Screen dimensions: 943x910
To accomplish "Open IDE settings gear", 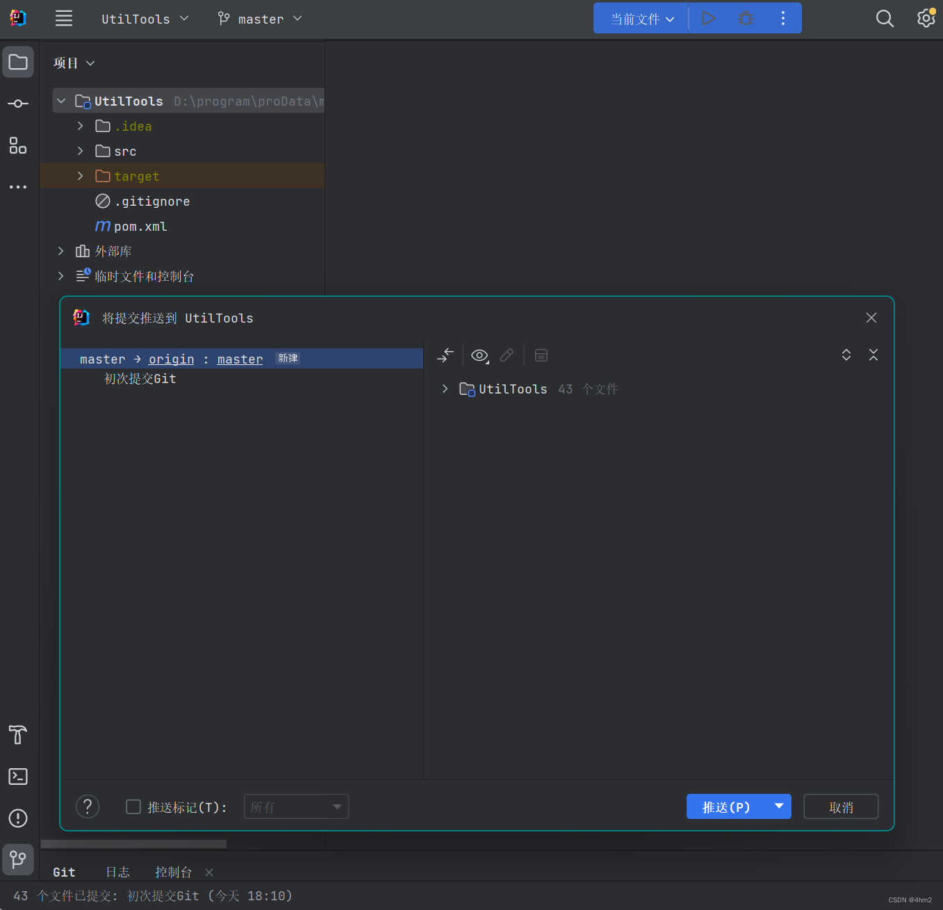I will tap(926, 18).
